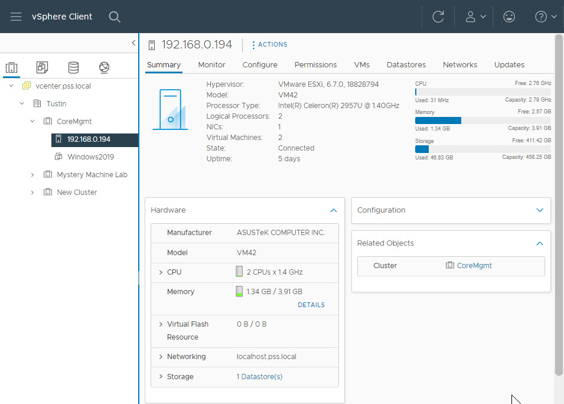Select the Storage inventory view icon
564x404 pixels.
click(x=73, y=67)
